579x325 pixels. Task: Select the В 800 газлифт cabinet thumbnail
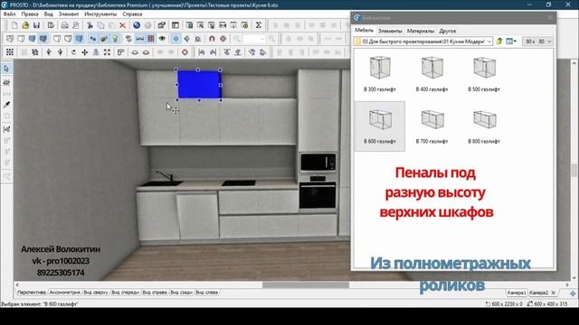[x=484, y=126]
